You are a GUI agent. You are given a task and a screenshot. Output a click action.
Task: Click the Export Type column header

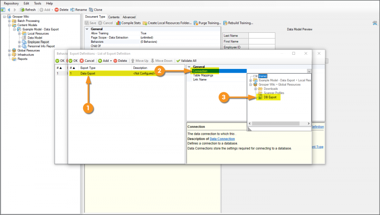[x=105, y=68]
